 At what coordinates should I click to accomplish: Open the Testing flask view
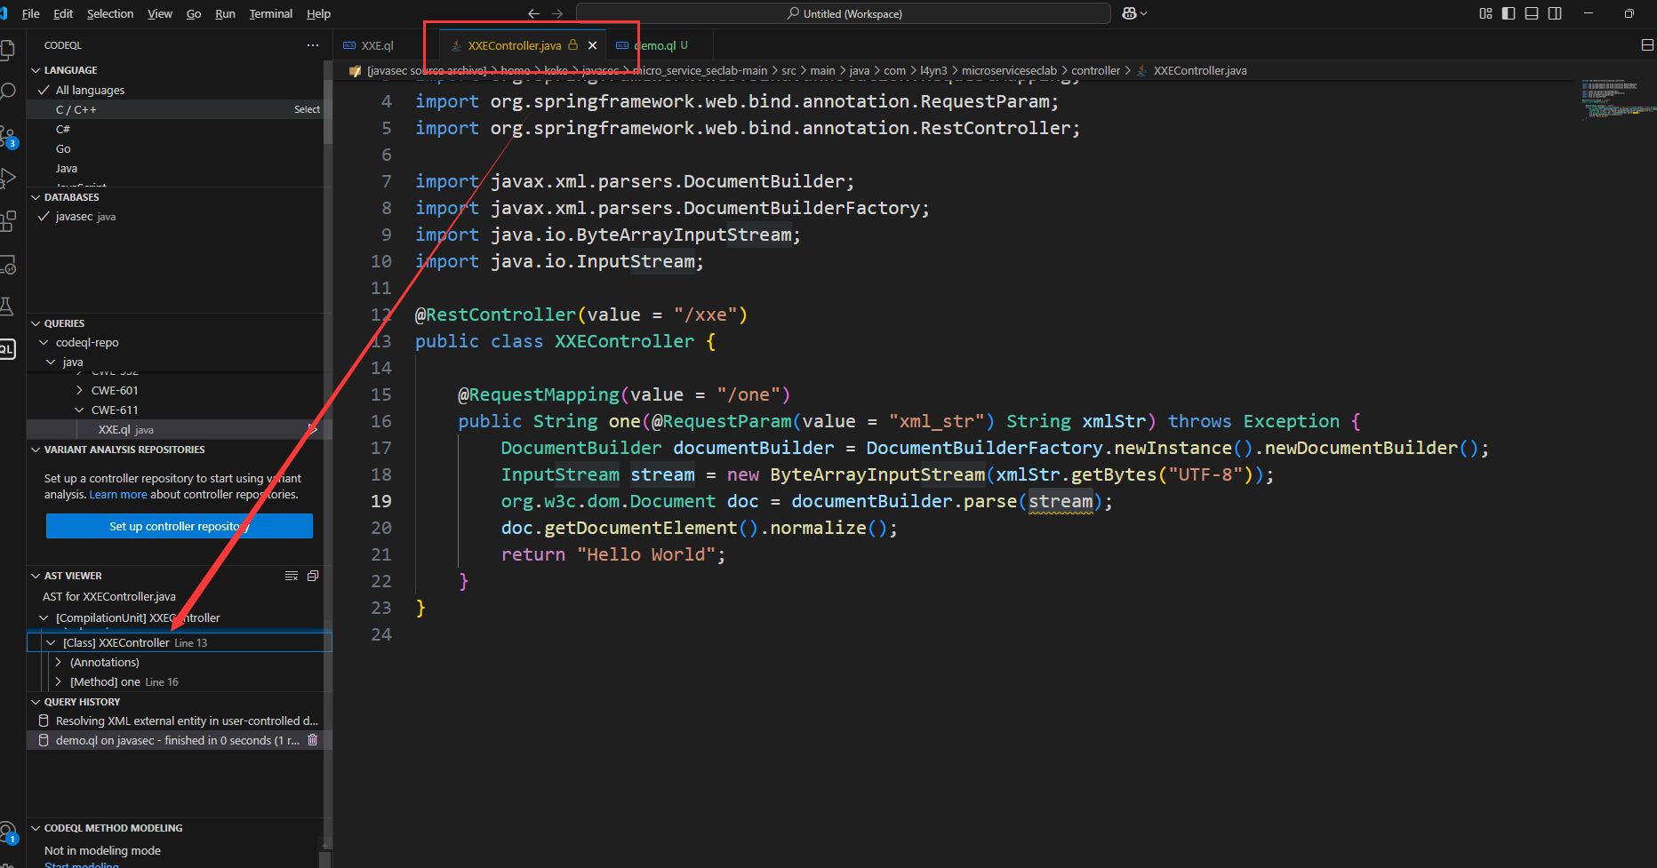(x=7, y=307)
